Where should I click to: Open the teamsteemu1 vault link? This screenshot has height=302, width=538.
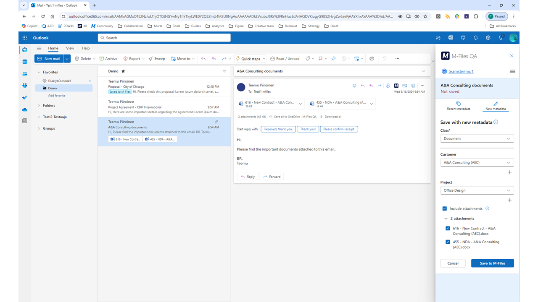pyautogui.click(x=461, y=71)
